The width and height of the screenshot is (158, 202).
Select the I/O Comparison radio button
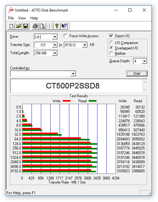pos(111,43)
